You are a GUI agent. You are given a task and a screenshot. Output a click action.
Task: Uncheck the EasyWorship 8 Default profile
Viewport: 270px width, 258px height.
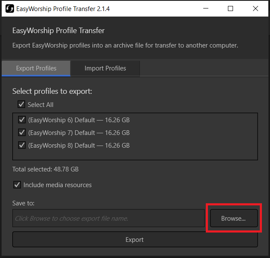tap(22, 145)
